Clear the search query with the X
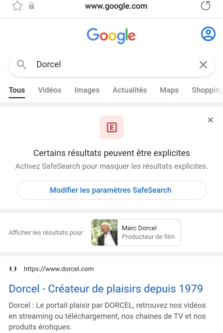The height and width of the screenshot is (333, 223). coord(203,65)
